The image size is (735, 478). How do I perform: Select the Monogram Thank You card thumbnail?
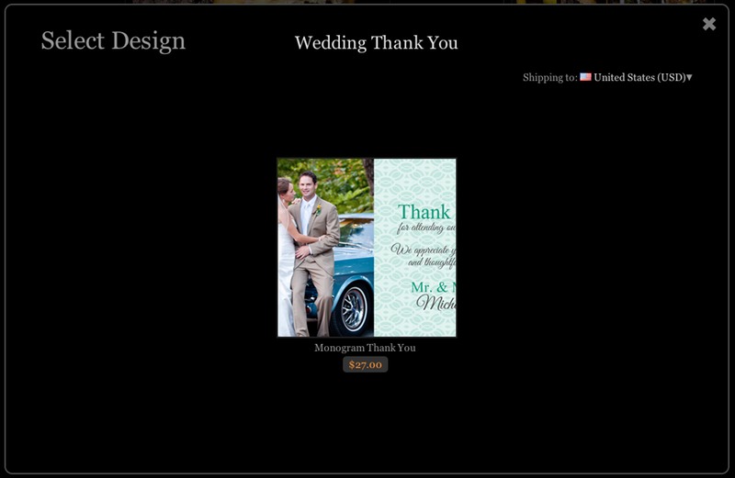click(367, 248)
